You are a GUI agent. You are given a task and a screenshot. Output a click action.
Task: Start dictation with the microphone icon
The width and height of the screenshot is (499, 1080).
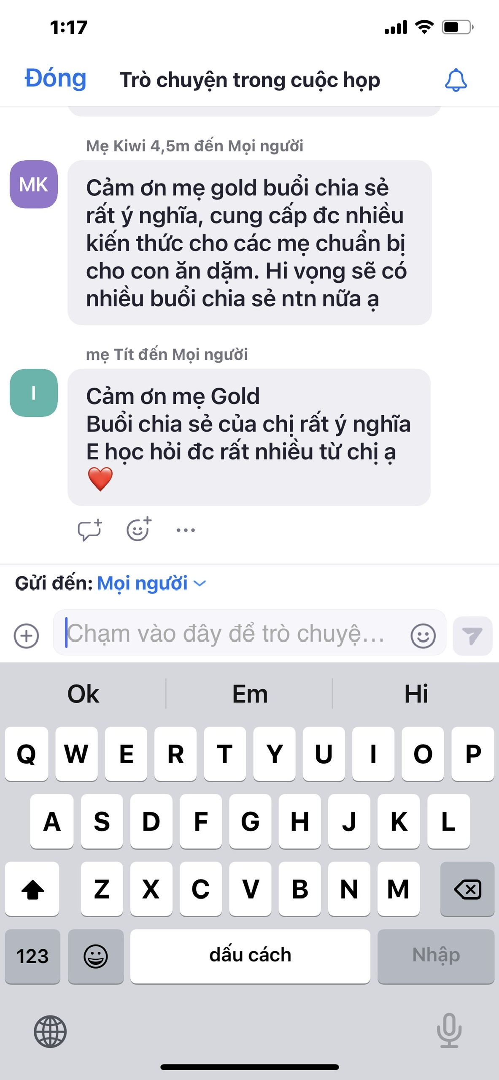click(x=449, y=1031)
